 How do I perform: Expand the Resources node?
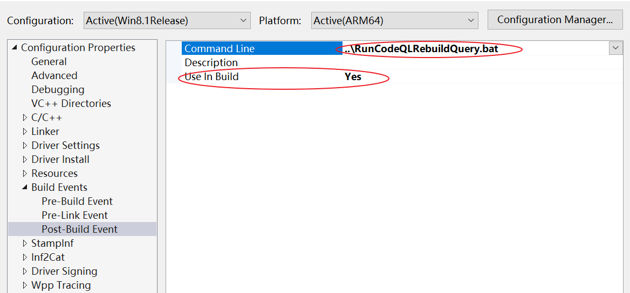tap(25, 174)
